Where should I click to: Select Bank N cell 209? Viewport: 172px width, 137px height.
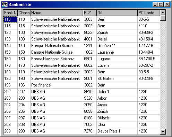click(10, 131)
